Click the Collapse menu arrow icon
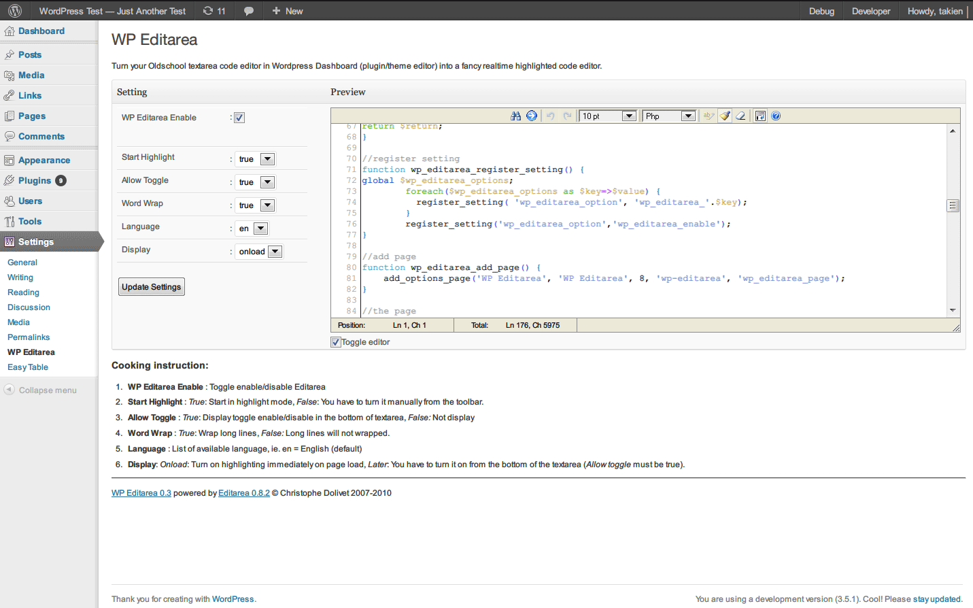 10,390
